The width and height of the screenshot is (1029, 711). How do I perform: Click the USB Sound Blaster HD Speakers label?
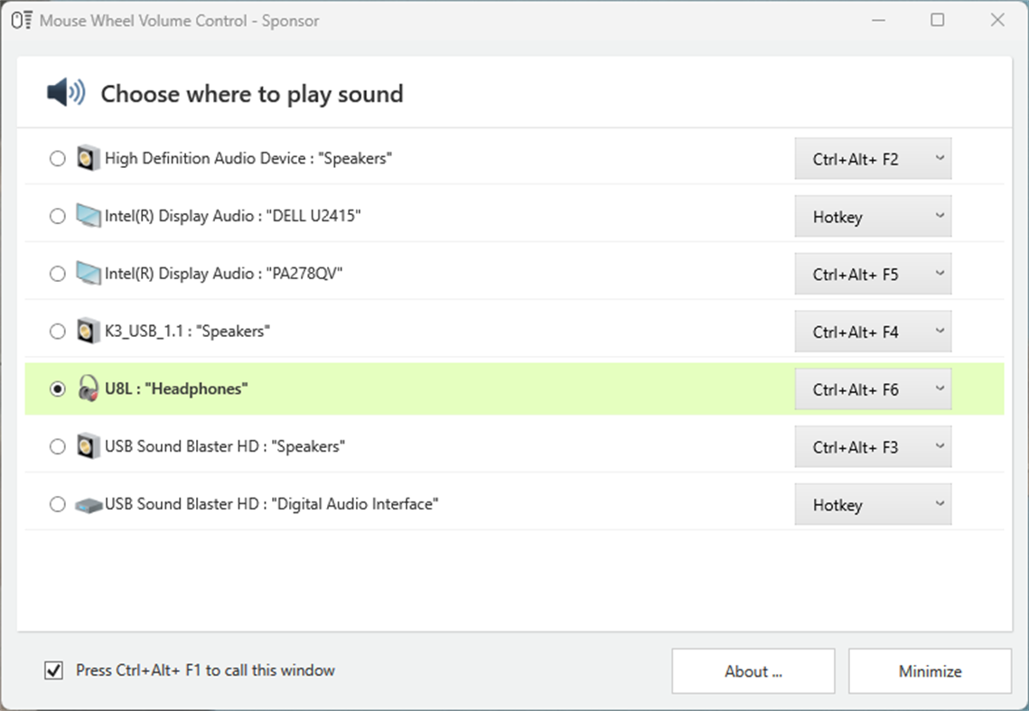click(225, 446)
